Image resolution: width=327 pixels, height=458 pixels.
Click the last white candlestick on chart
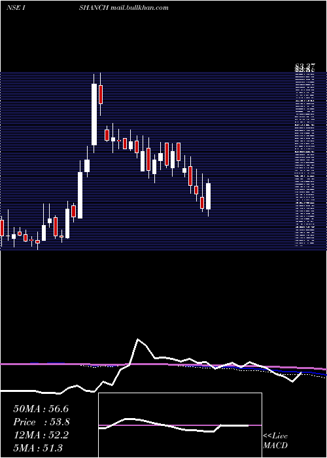208,196
